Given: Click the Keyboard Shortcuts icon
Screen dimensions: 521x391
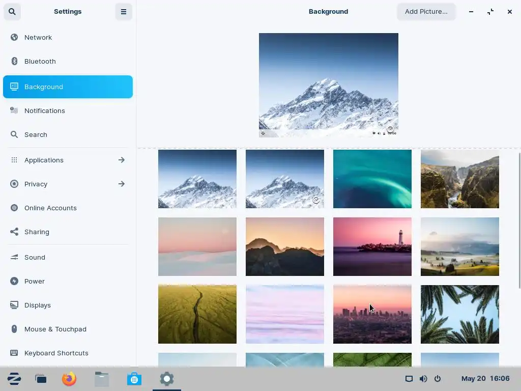Looking at the screenshot, I should pos(14,353).
